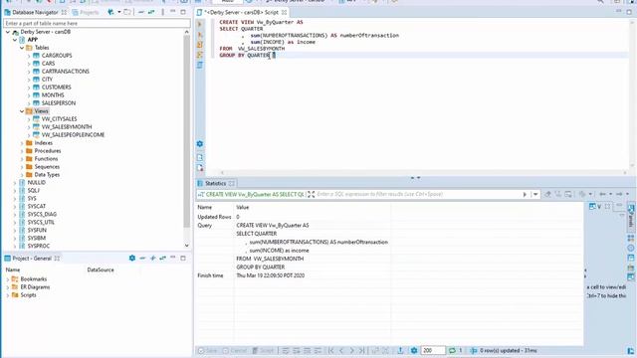This screenshot has height=358, width=637.
Task: Open Project panel configuration gear
Action: [x=132, y=259]
